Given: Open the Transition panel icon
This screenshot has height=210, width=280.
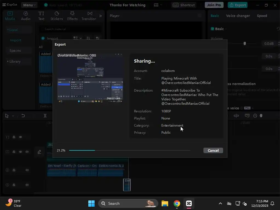Looking at the screenshot, I should click(90, 13).
